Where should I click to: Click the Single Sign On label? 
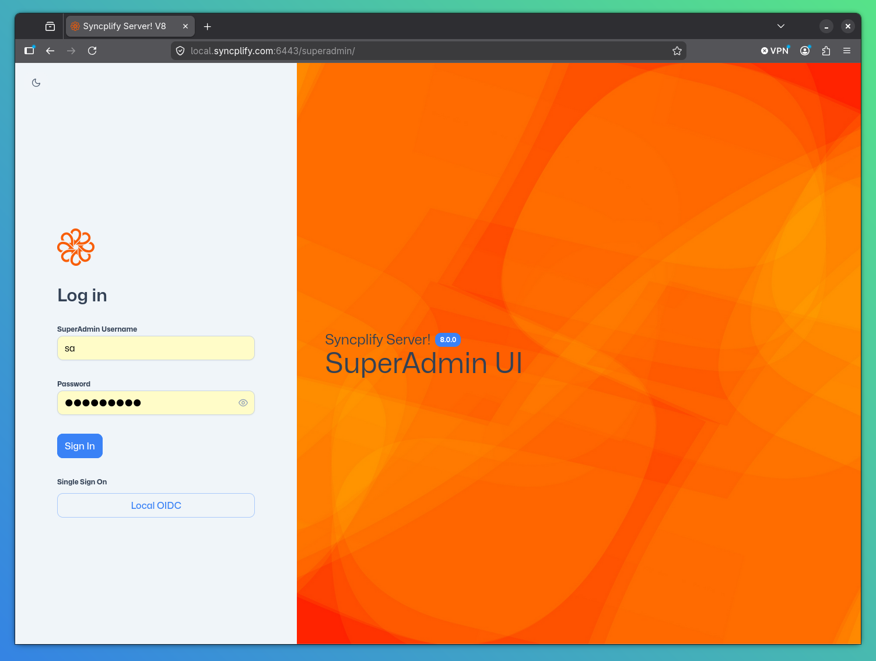pos(82,482)
